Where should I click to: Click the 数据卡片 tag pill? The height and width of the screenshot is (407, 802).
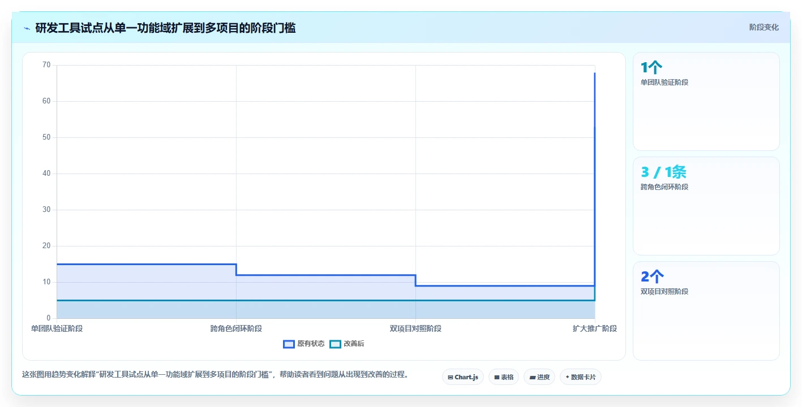point(581,377)
